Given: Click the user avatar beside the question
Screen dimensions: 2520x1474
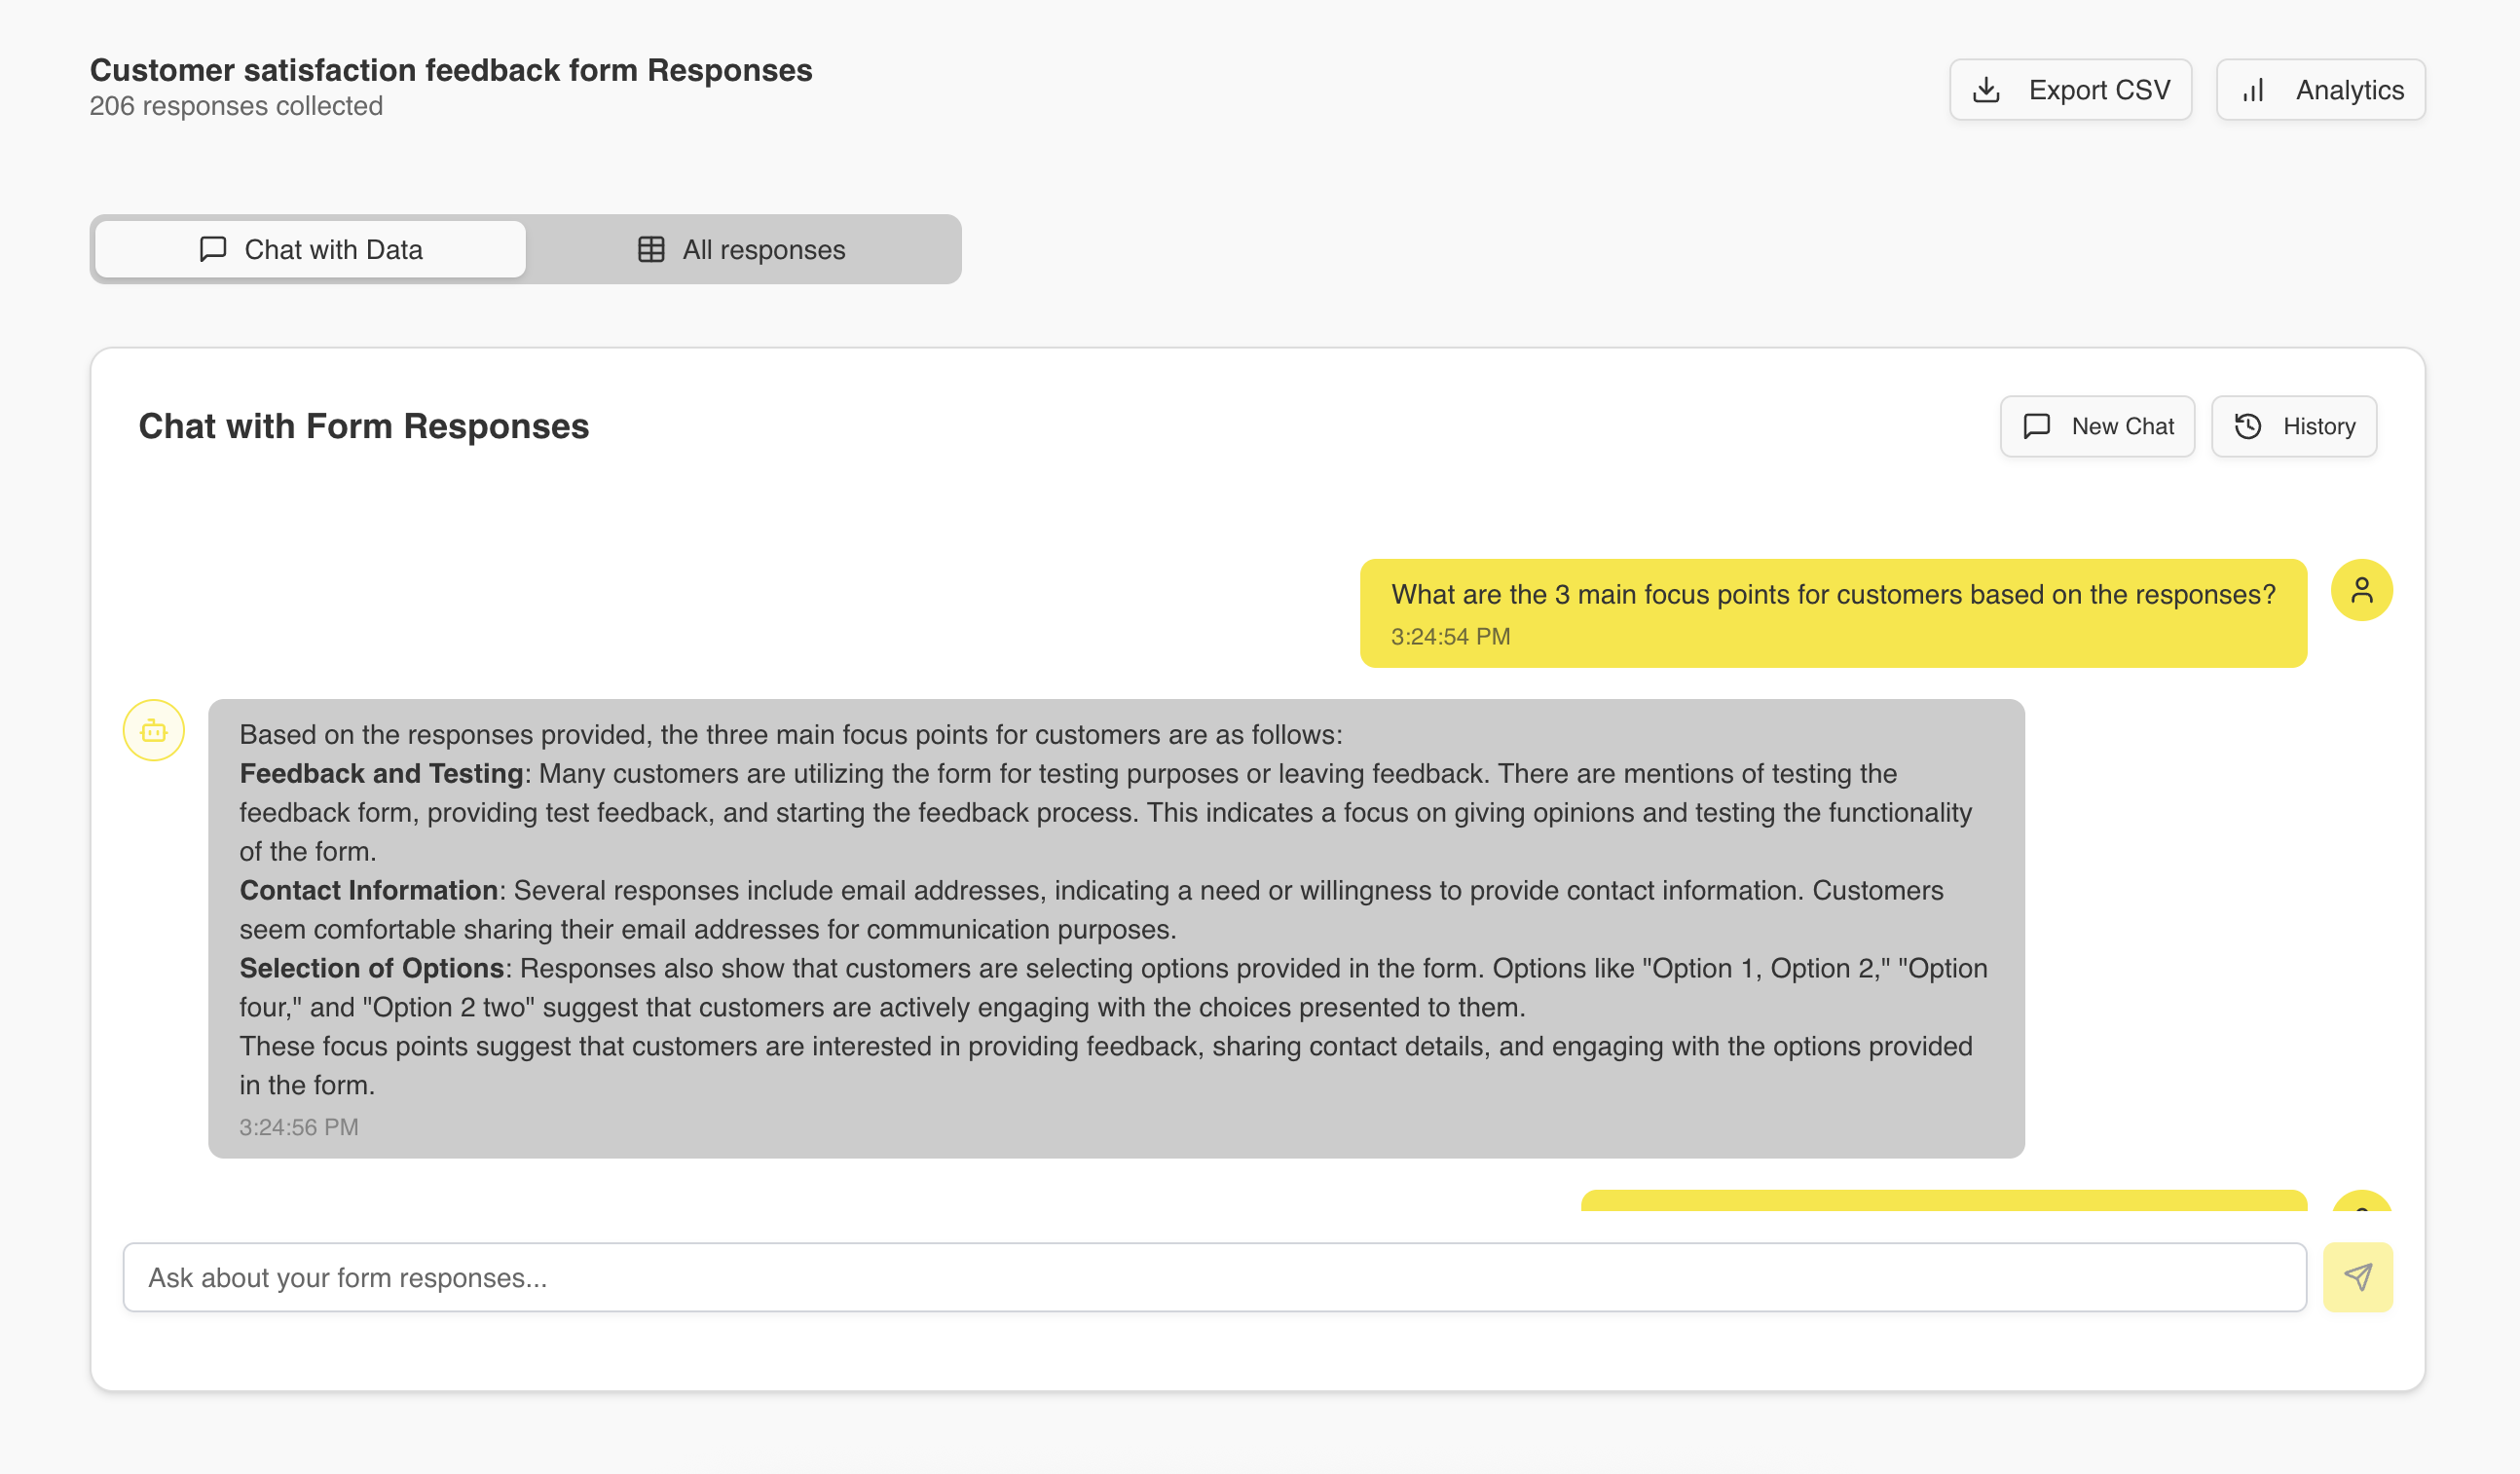Looking at the screenshot, I should [x=2361, y=590].
